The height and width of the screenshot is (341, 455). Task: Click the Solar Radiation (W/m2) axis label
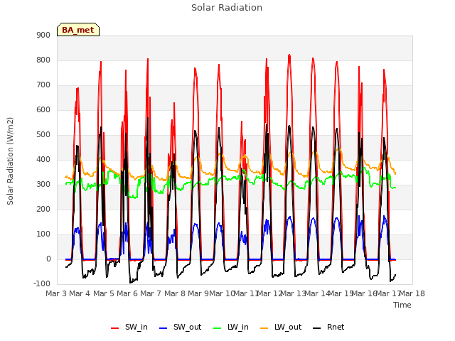coord(10,161)
